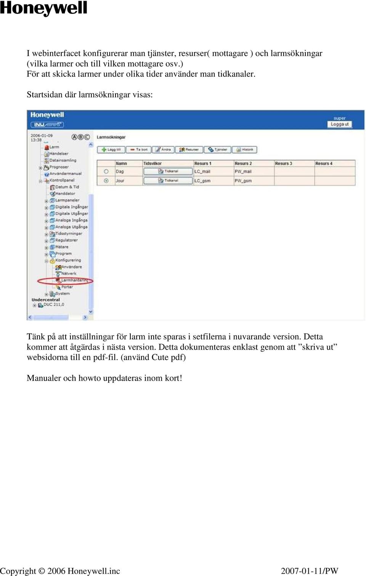Click the Portar ports icon

point(58,287)
